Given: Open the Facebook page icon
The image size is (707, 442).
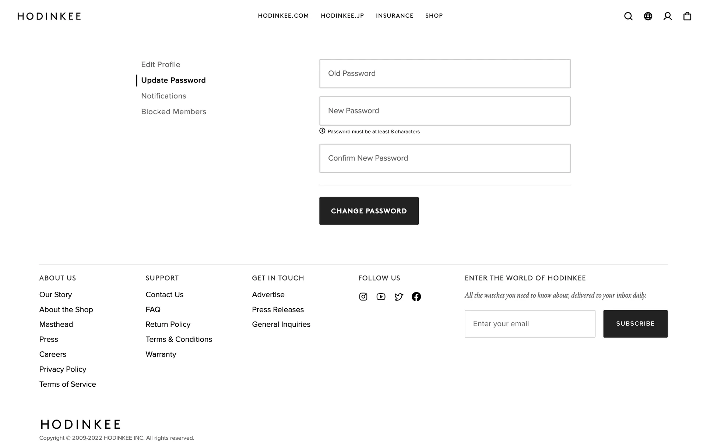Looking at the screenshot, I should pos(416,297).
